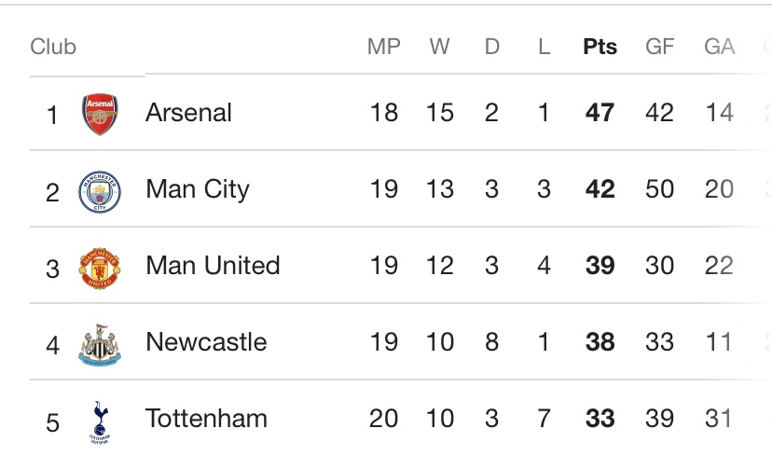Click the Tottenham cockerel logo
This screenshot has width=772, height=470.
[99, 422]
